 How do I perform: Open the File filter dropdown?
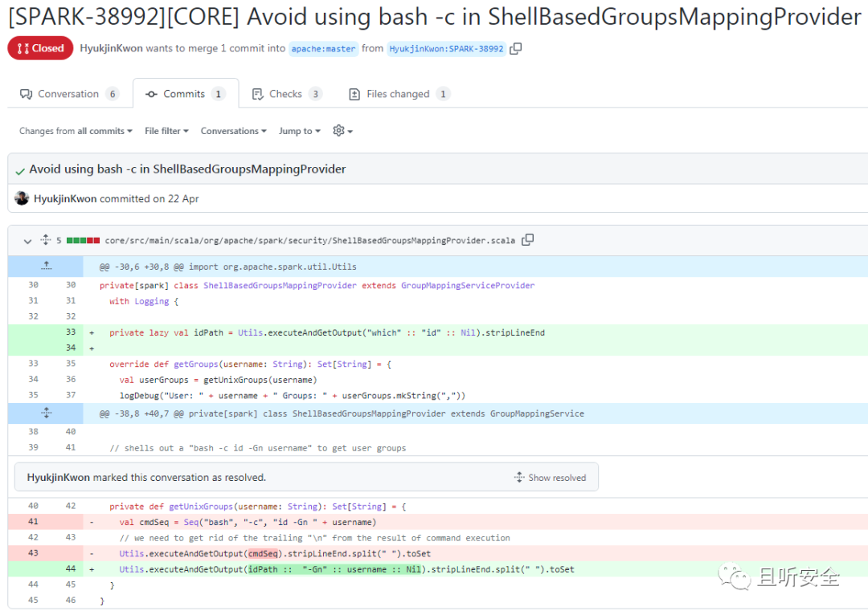coord(166,131)
